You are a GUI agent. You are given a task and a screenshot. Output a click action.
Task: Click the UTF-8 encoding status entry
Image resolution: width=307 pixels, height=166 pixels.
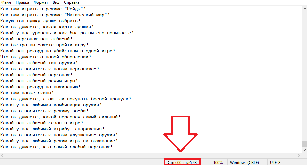pyautogui.click(x=275, y=162)
